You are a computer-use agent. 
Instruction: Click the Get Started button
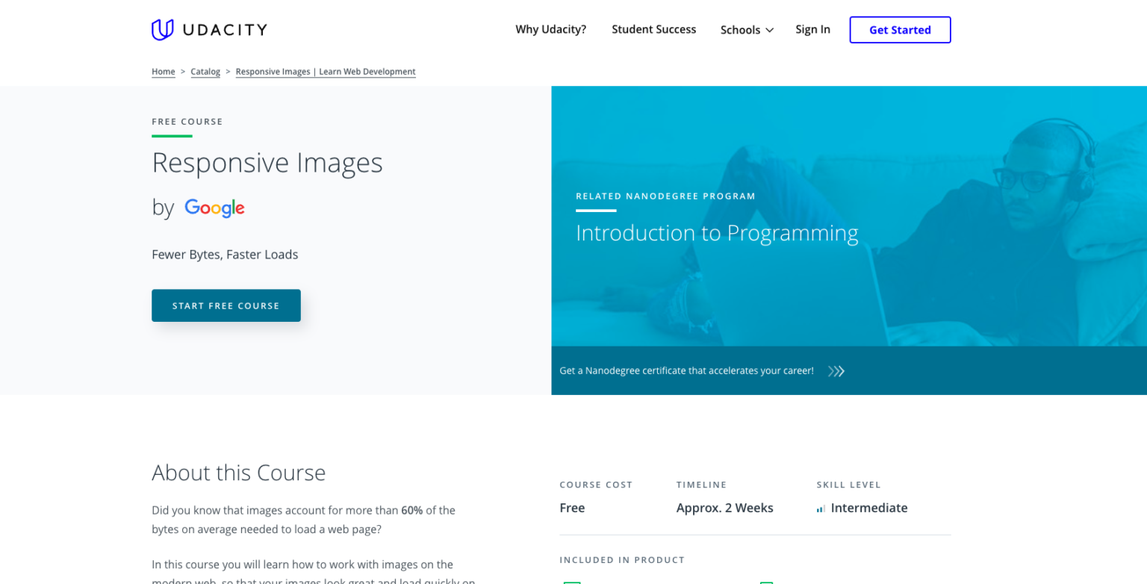pyautogui.click(x=900, y=30)
